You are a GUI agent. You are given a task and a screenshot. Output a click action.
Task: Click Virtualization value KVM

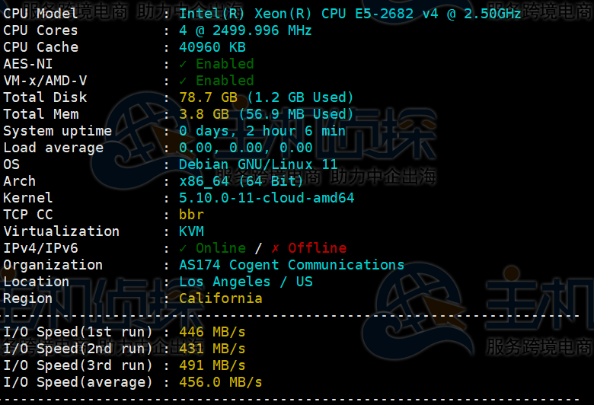click(x=191, y=231)
